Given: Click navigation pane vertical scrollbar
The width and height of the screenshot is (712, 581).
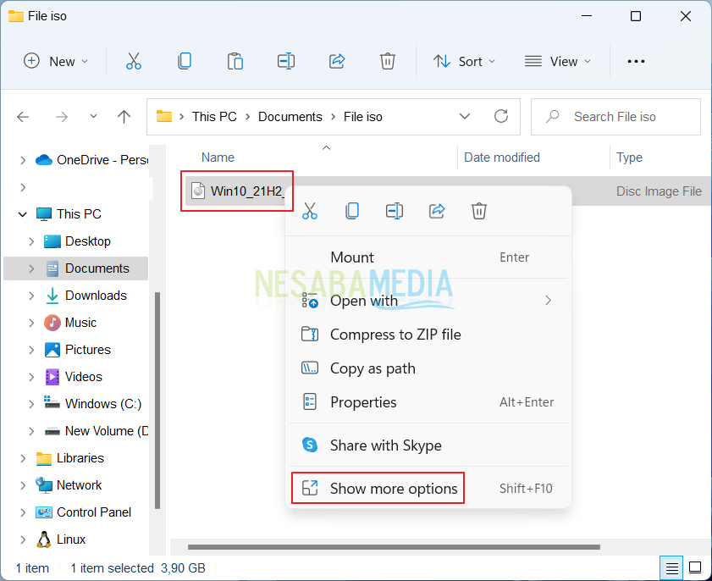Looking at the screenshot, I should coord(157,400).
